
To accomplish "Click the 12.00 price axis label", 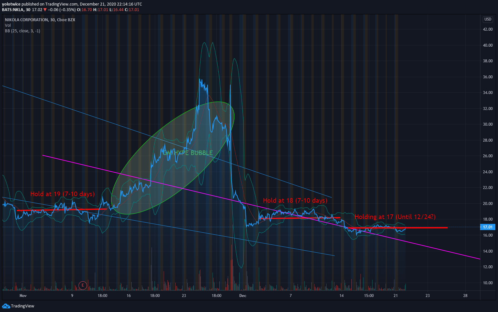I will point(488,267).
